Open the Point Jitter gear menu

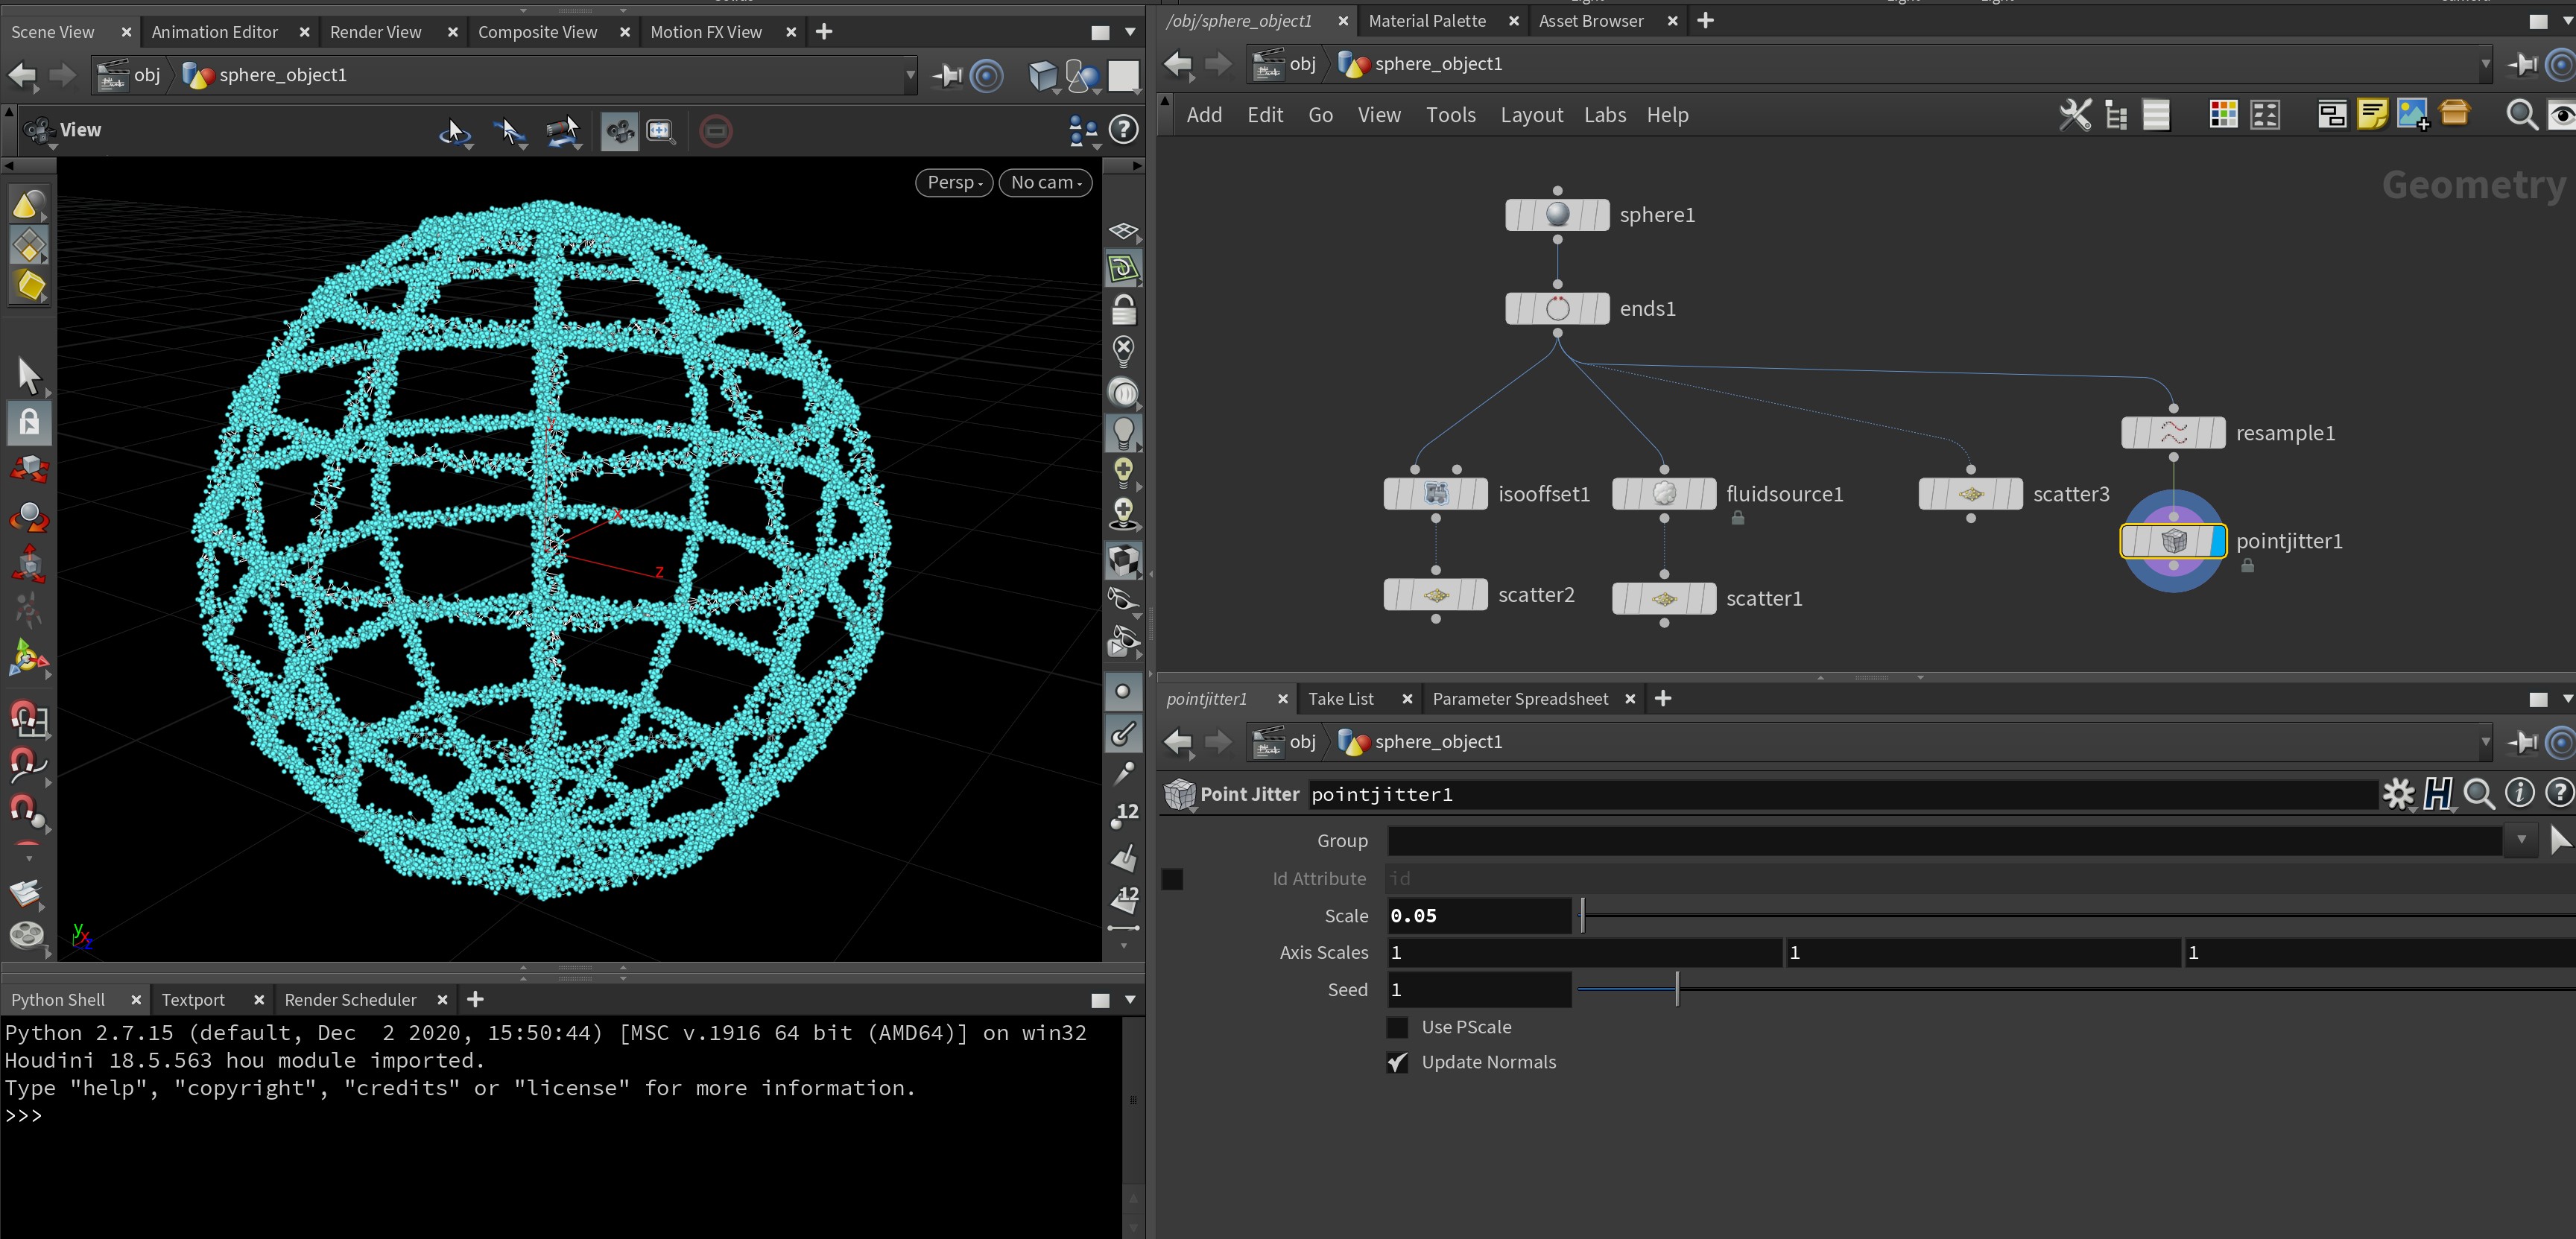(x=2398, y=794)
